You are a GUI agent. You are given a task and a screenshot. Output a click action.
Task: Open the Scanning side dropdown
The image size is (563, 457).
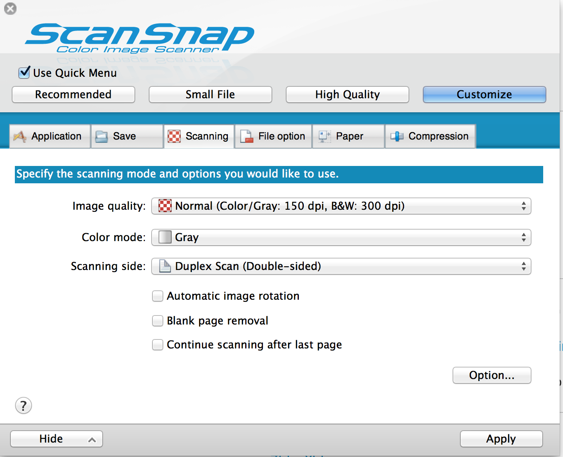tap(341, 266)
